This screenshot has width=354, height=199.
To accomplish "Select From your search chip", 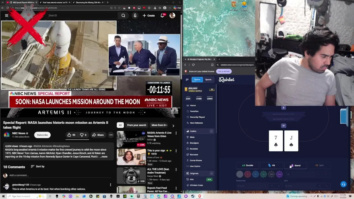I will point(137,125).
